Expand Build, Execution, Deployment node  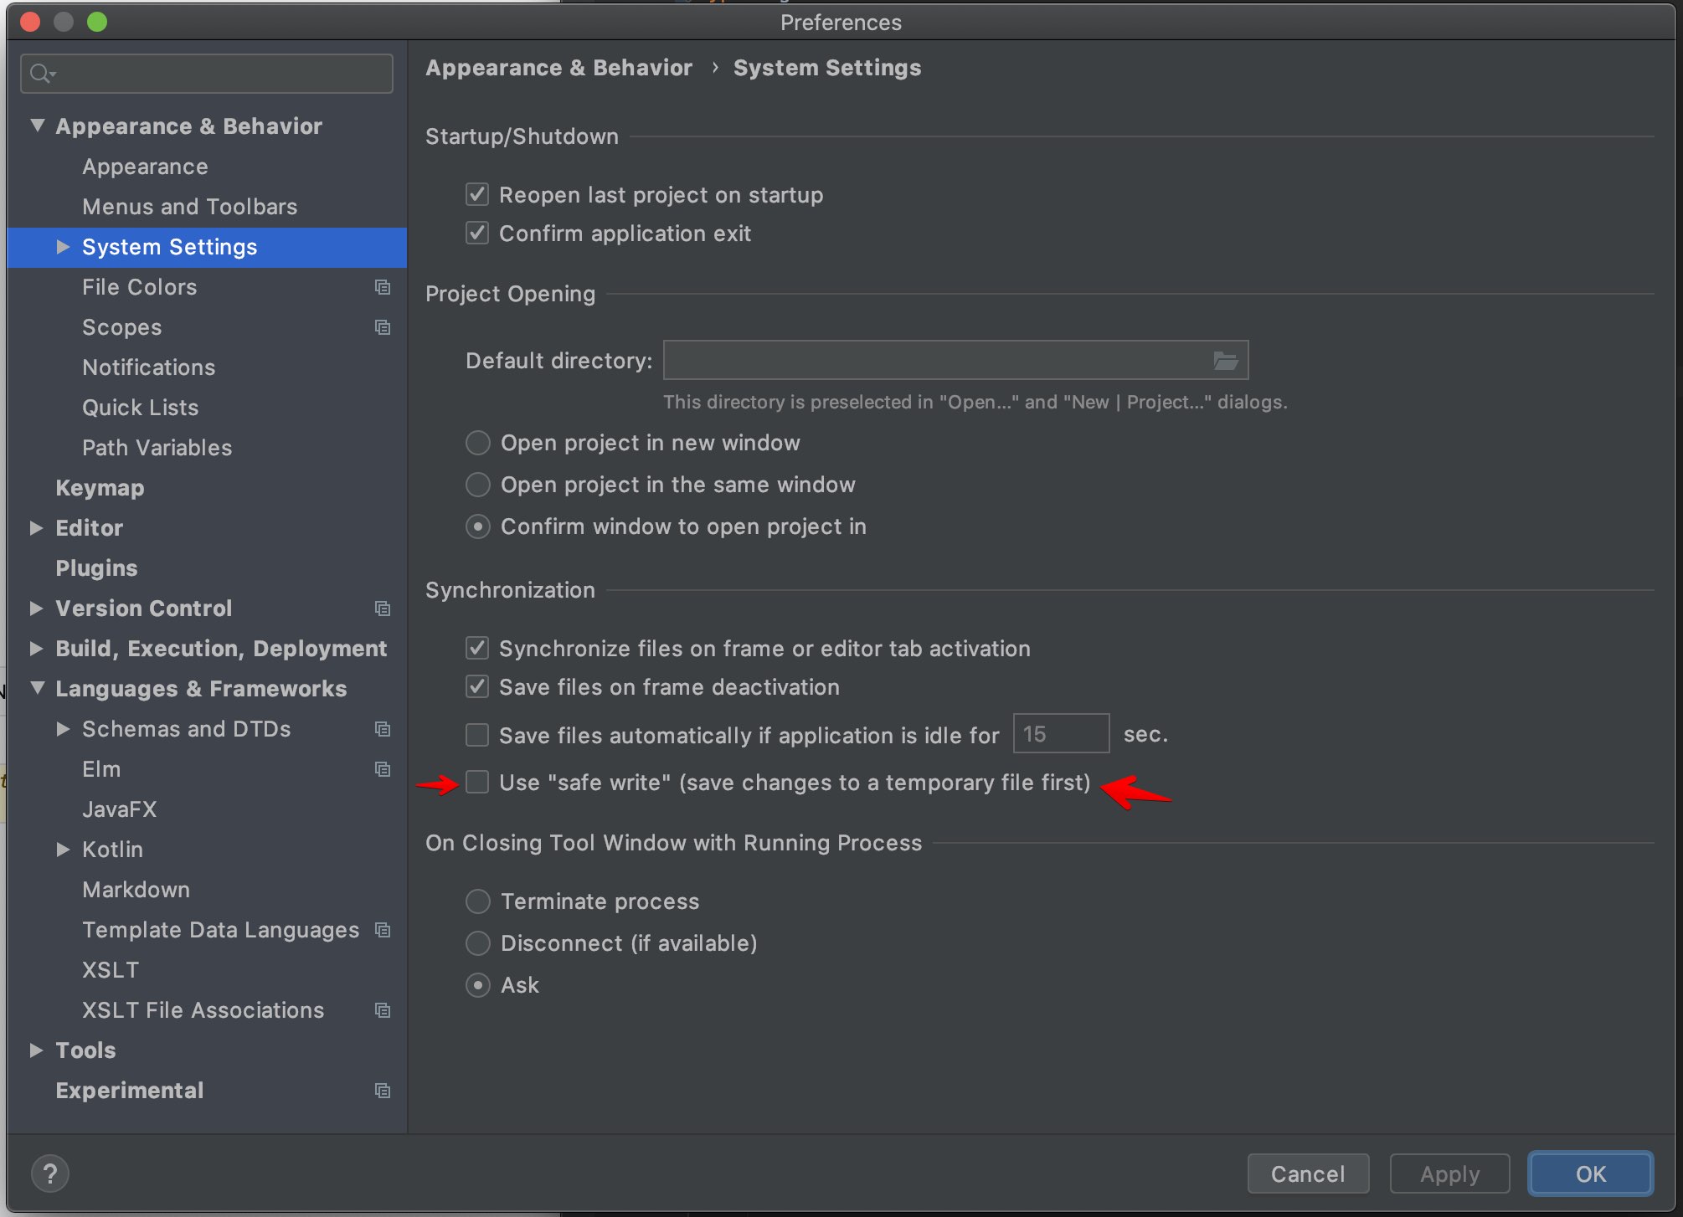coord(36,649)
